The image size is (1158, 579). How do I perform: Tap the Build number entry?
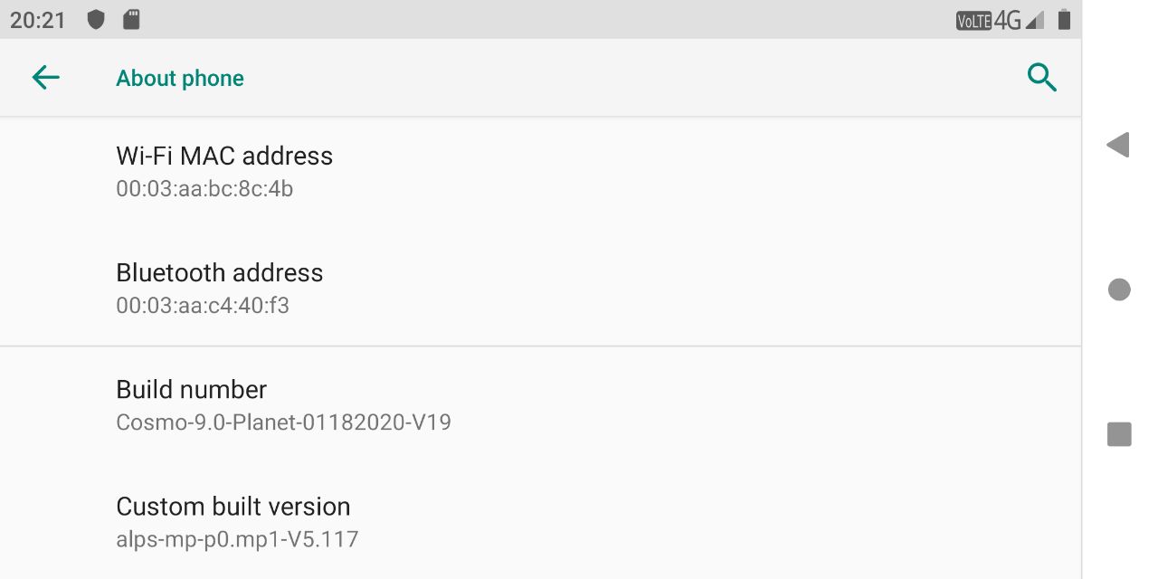tap(192, 390)
